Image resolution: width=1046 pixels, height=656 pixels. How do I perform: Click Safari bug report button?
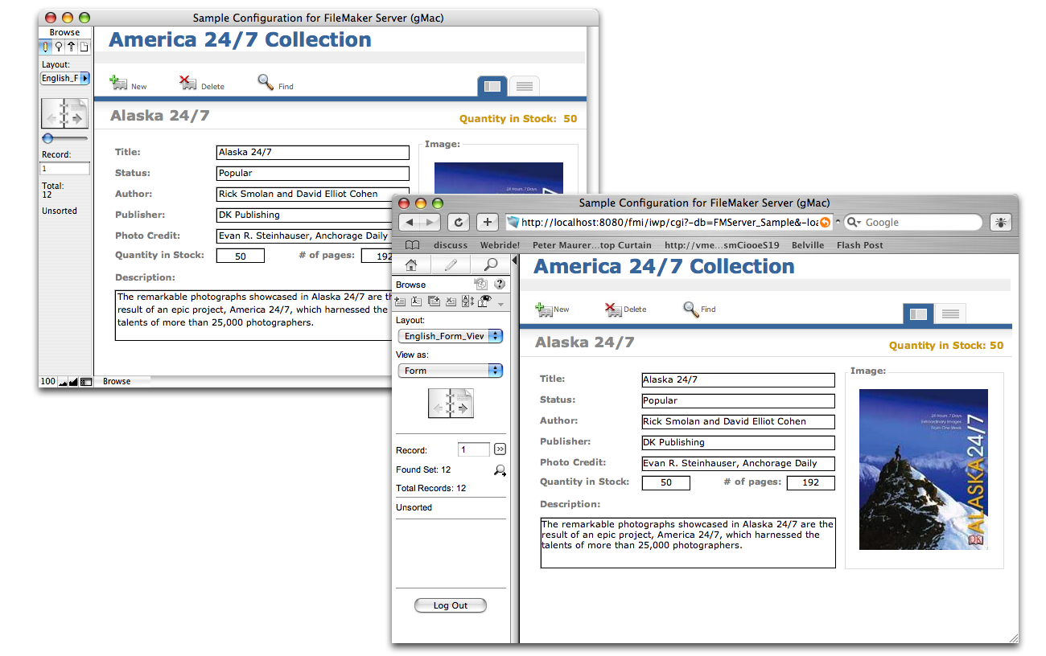[1001, 222]
